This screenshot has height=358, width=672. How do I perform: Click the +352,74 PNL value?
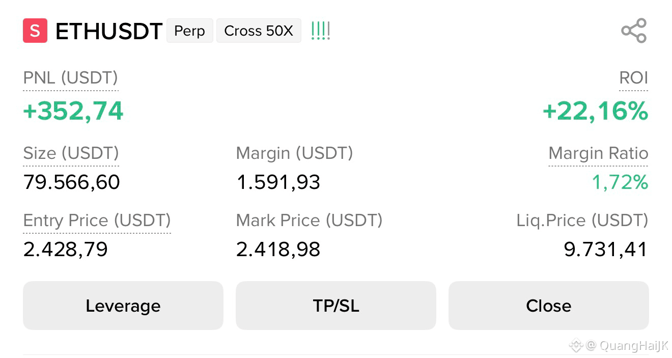coord(73,111)
